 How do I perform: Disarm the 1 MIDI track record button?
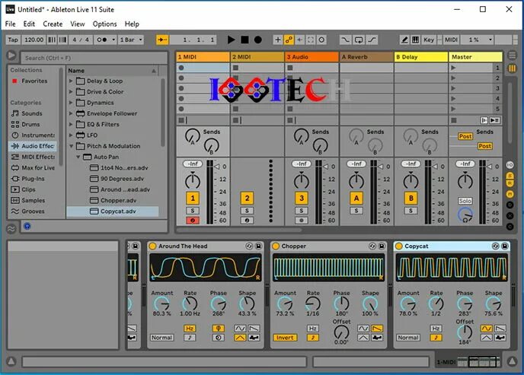pyautogui.click(x=193, y=221)
